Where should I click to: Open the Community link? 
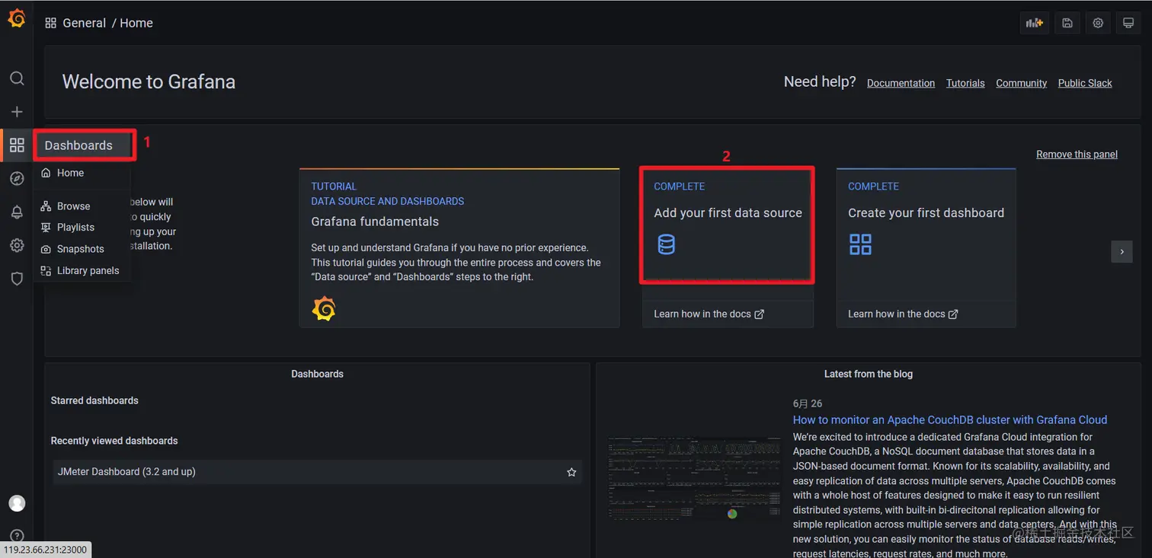[x=1021, y=83]
